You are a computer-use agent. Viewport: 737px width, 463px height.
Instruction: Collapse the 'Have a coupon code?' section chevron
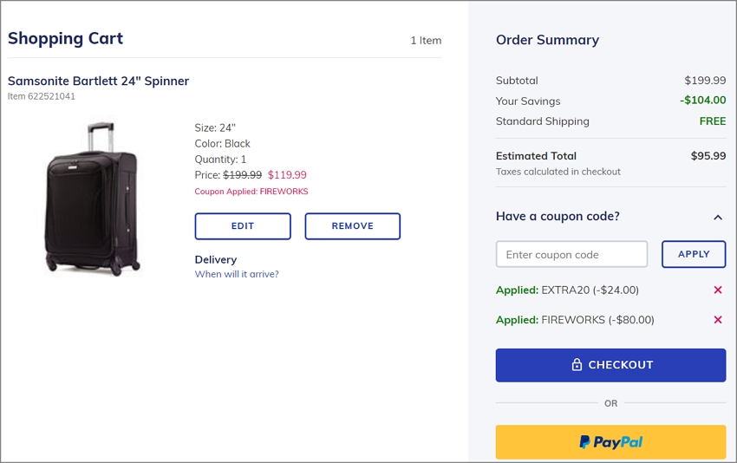[x=718, y=217]
